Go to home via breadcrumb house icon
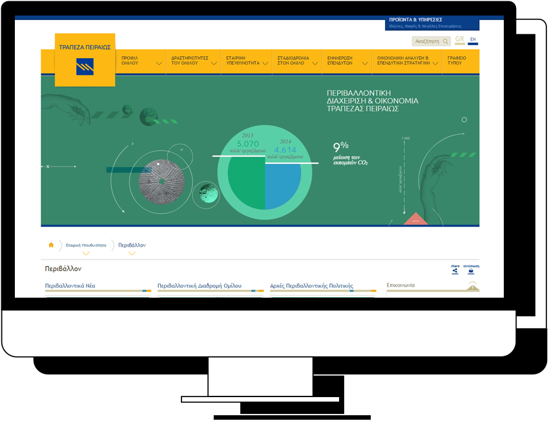 (x=51, y=245)
